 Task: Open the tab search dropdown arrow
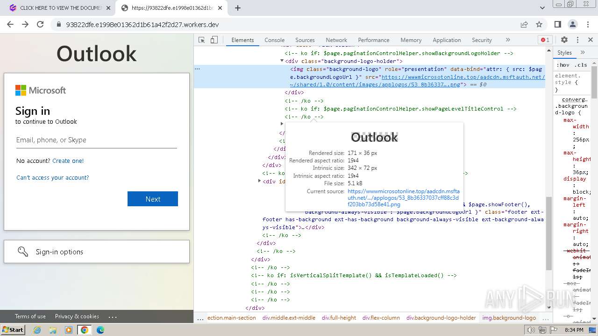(x=542, y=8)
